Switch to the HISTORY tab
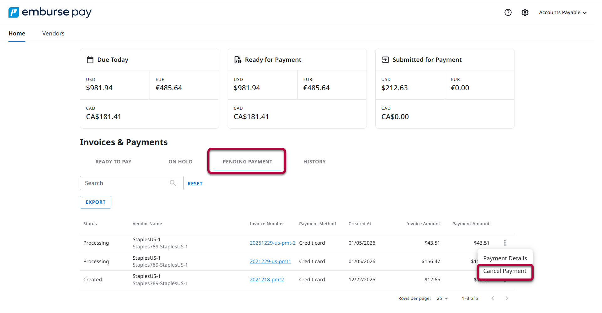The width and height of the screenshot is (602, 313). (314, 162)
